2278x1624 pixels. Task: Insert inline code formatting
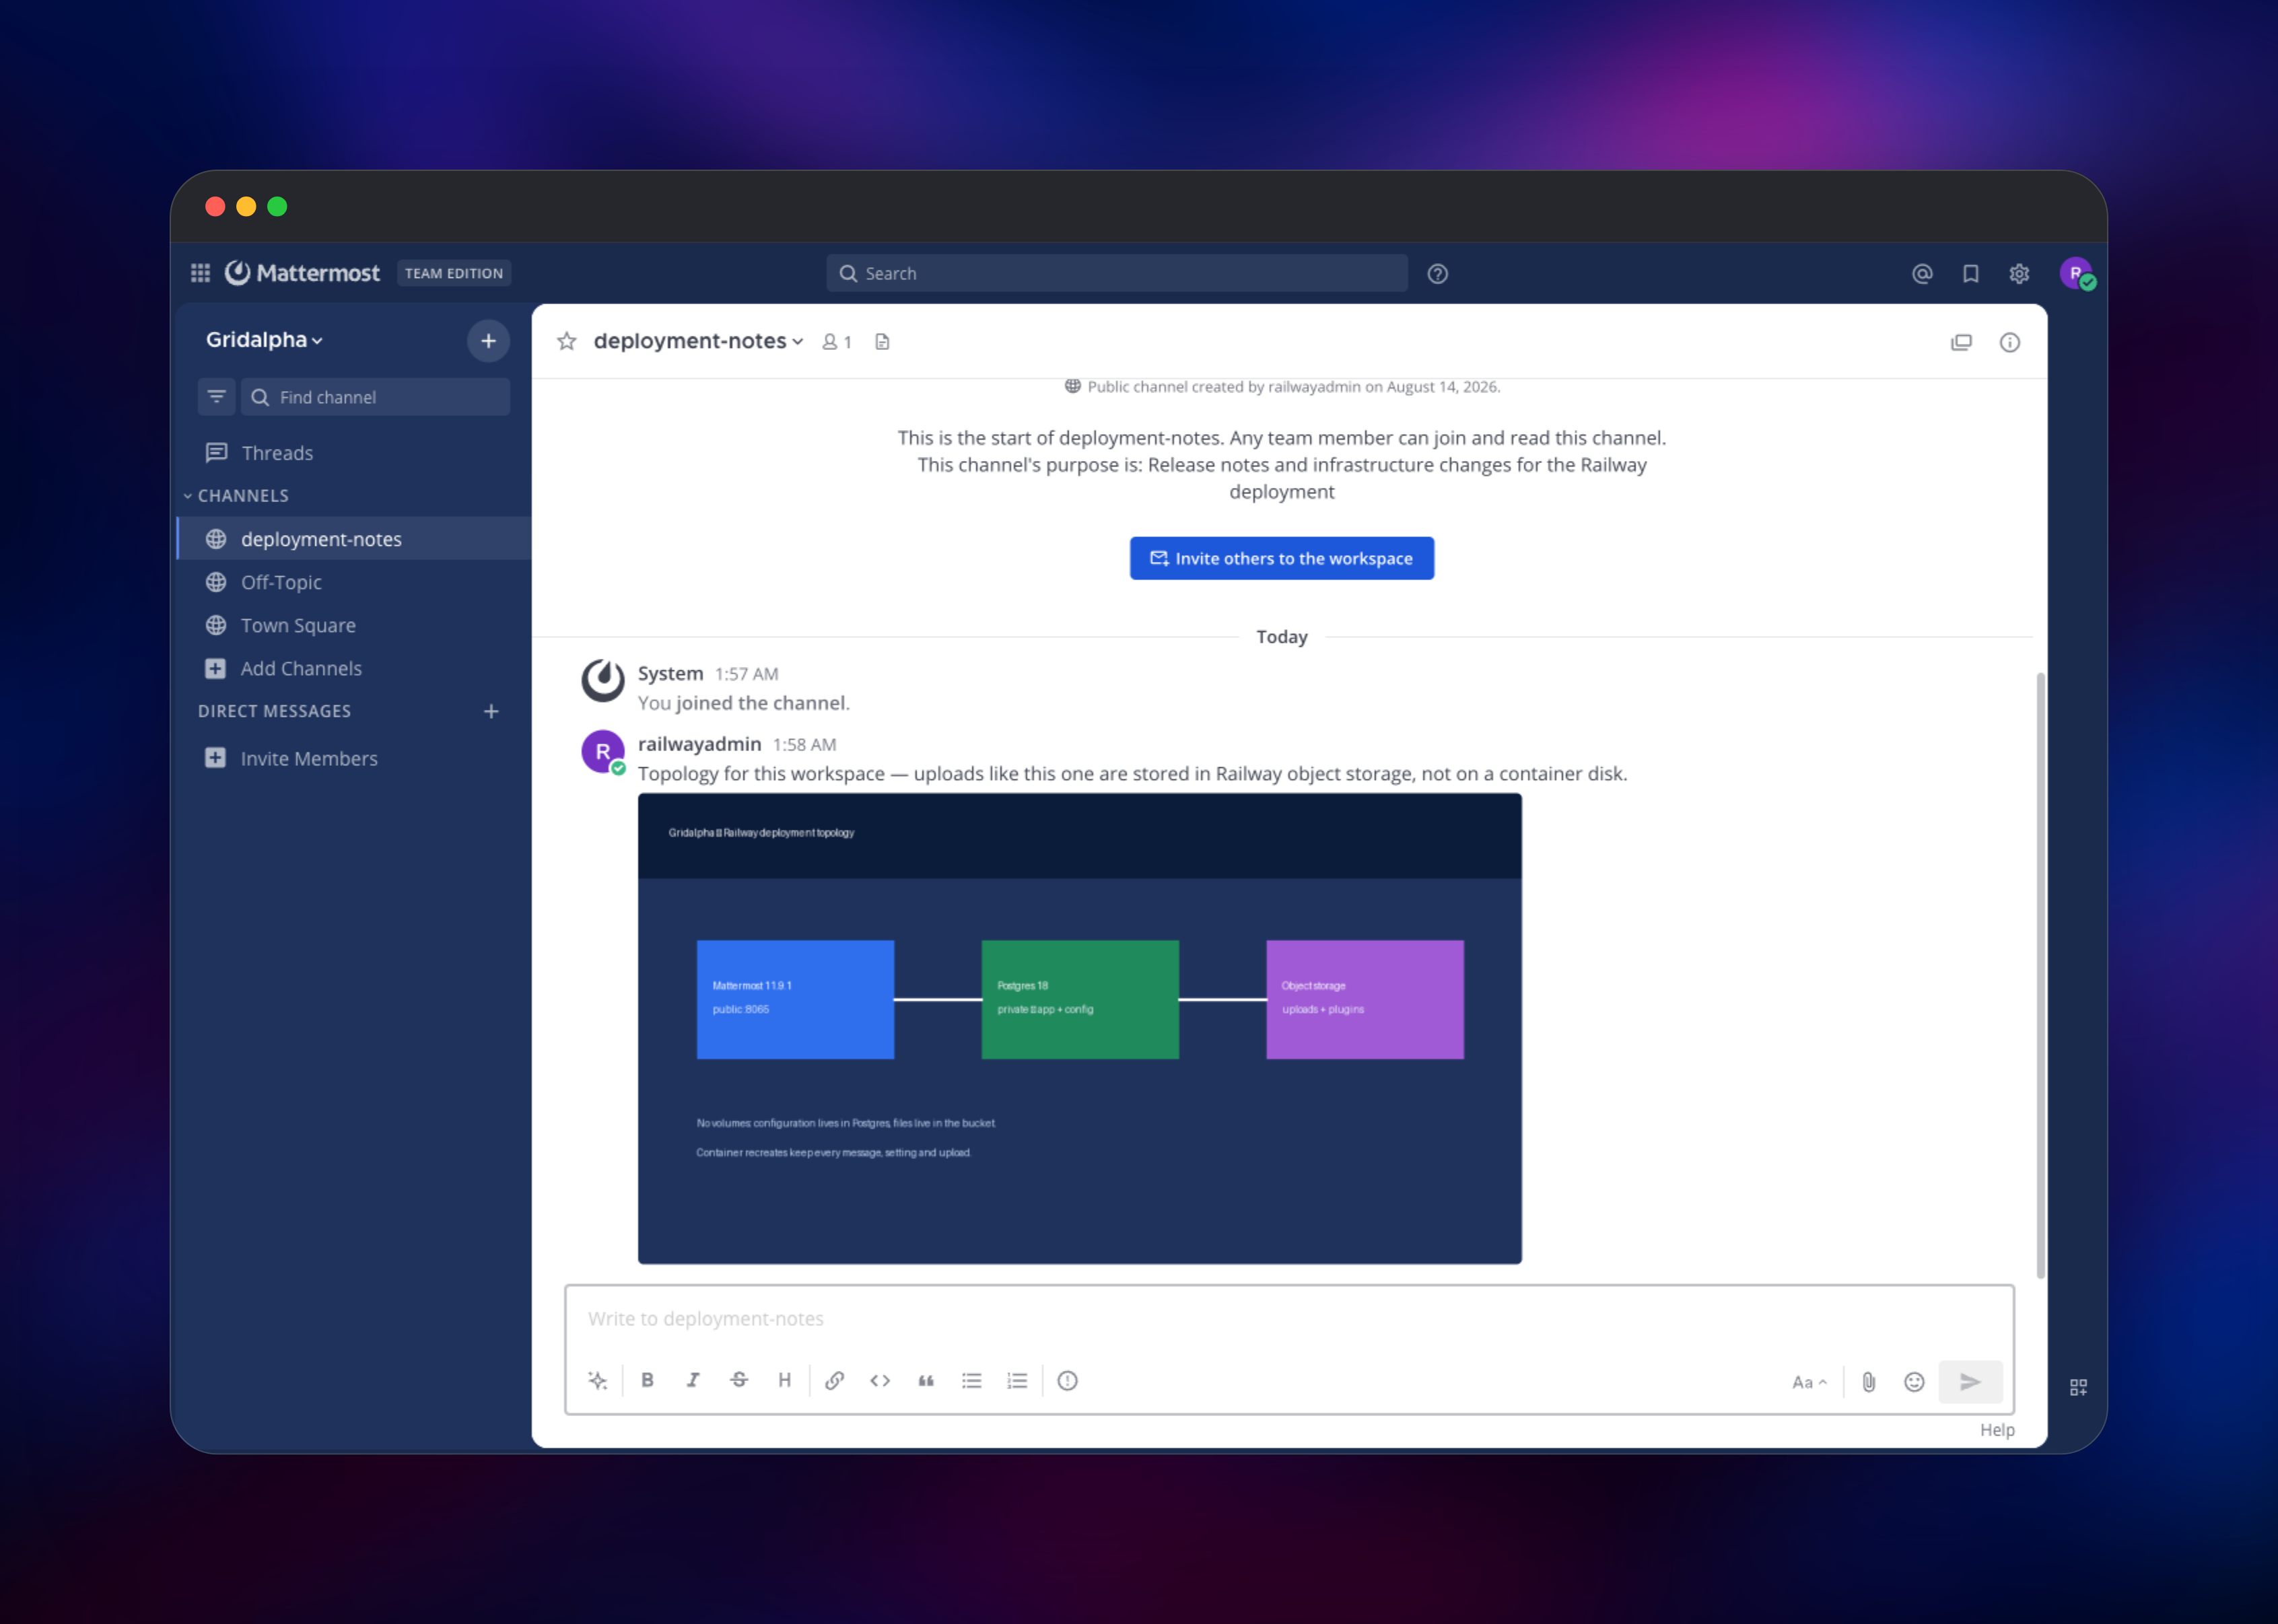880,1381
